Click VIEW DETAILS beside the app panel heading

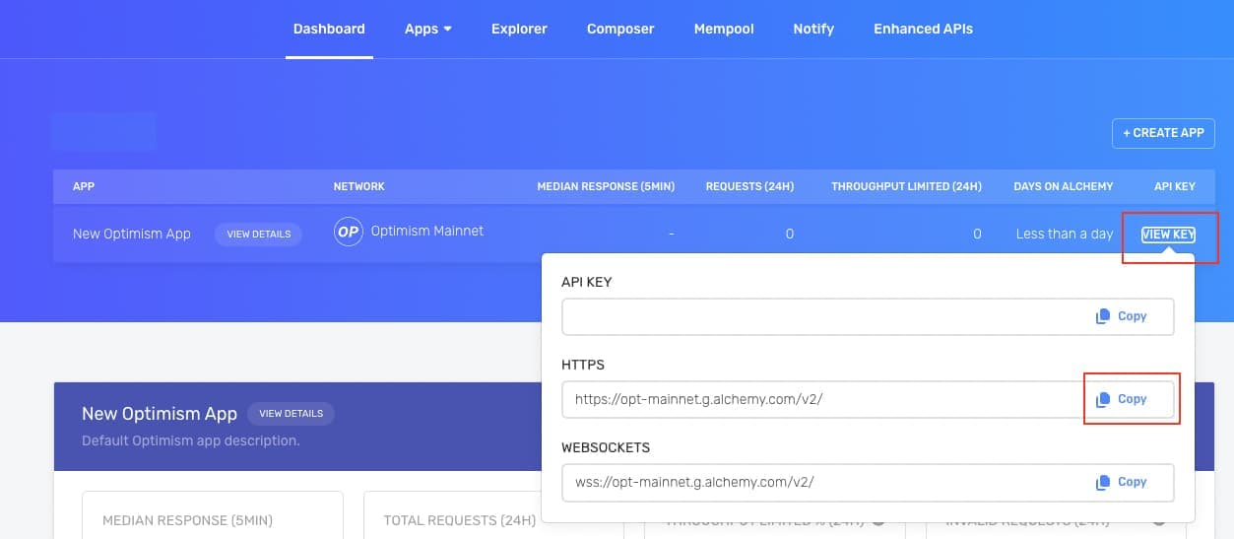point(291,414)
